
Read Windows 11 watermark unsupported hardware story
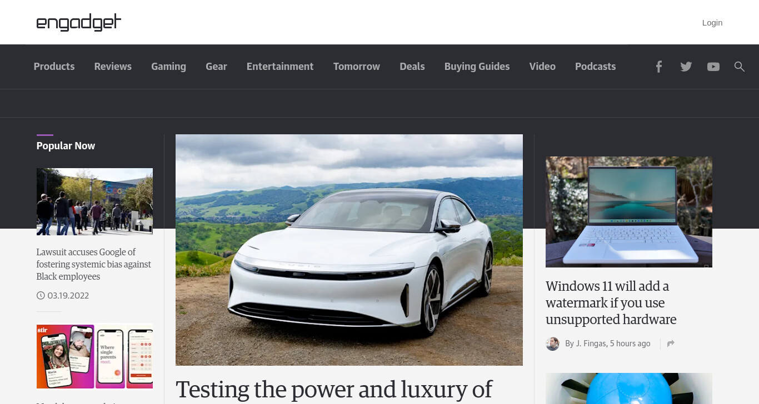611,303
